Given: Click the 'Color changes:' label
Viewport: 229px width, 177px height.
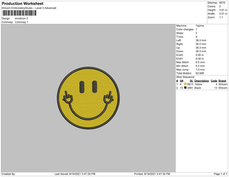Looking at the screenshot, I should tap(185, 29).
